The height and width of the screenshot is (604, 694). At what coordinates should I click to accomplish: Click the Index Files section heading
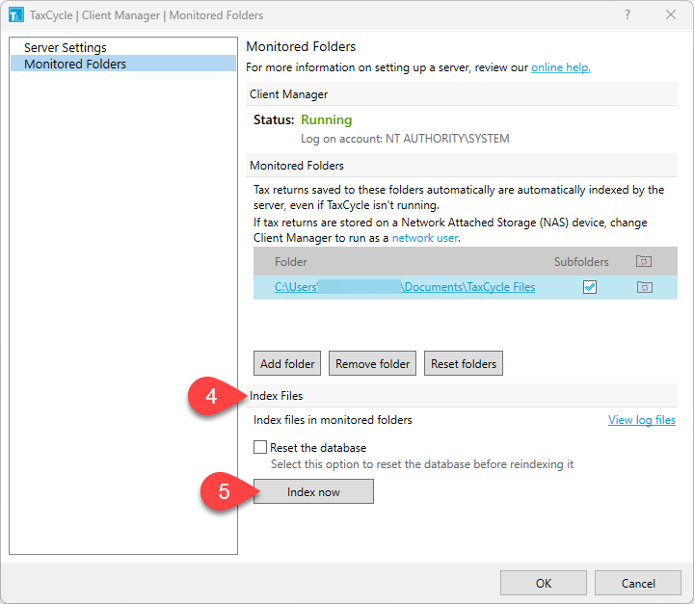[x=277, y=396]
